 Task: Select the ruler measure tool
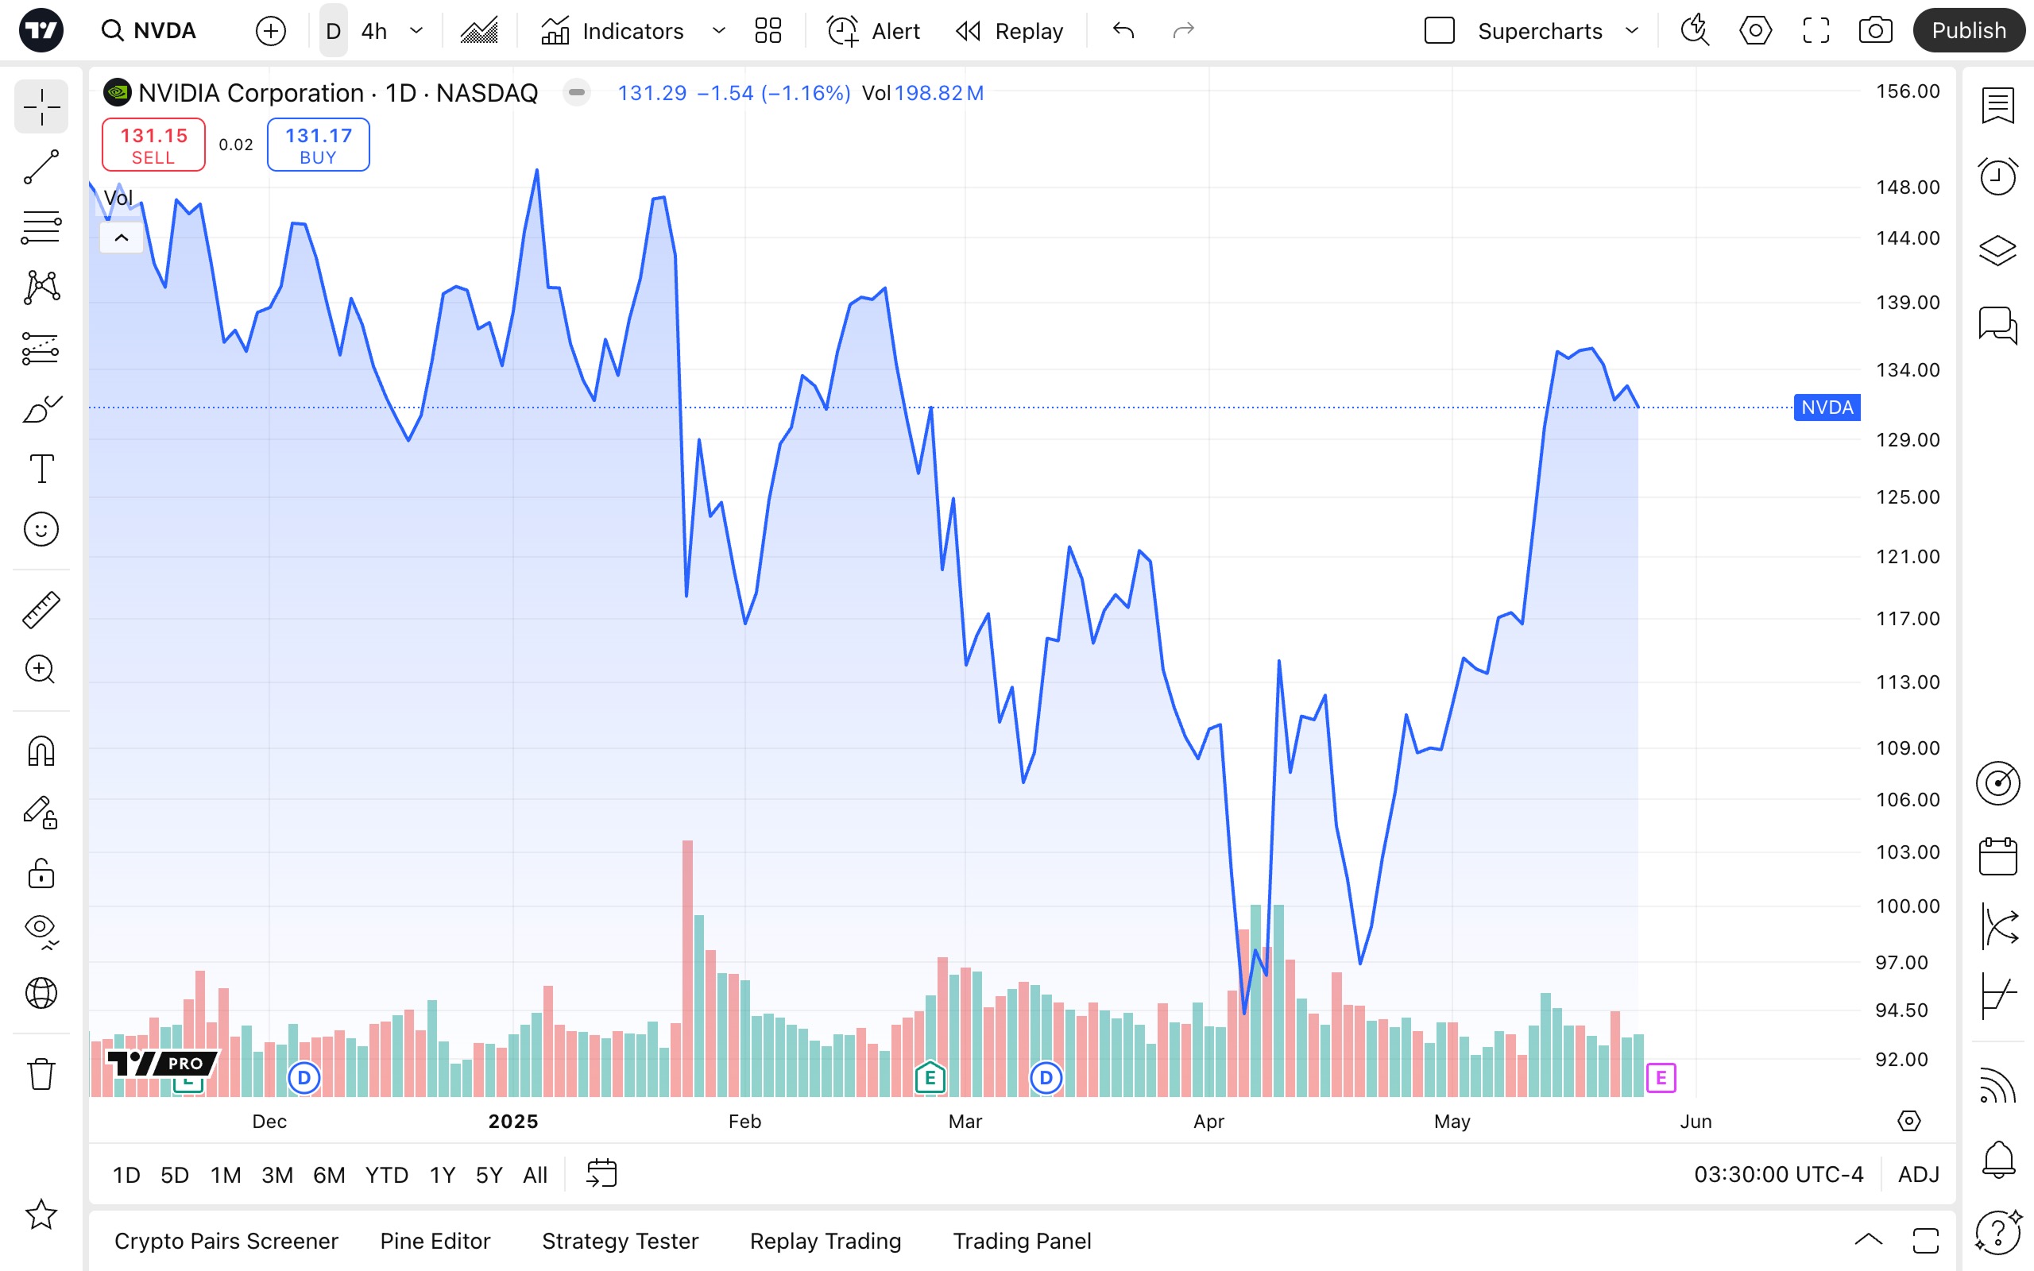[41, 610]
